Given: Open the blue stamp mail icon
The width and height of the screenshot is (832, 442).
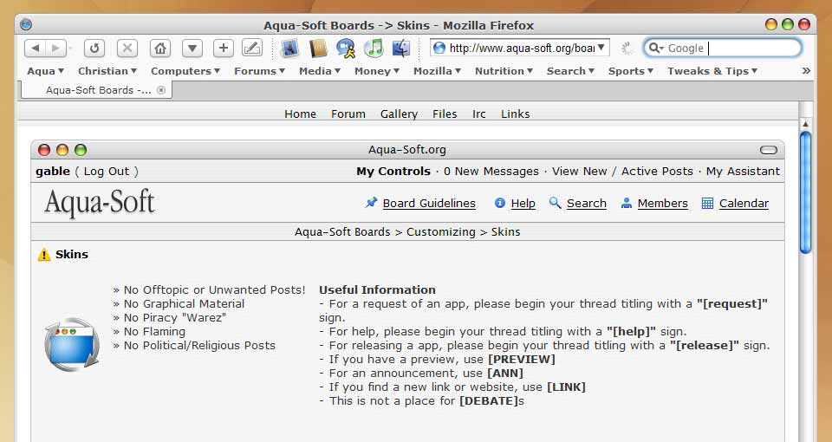Looking at the screenshot, I should point(289,49).
